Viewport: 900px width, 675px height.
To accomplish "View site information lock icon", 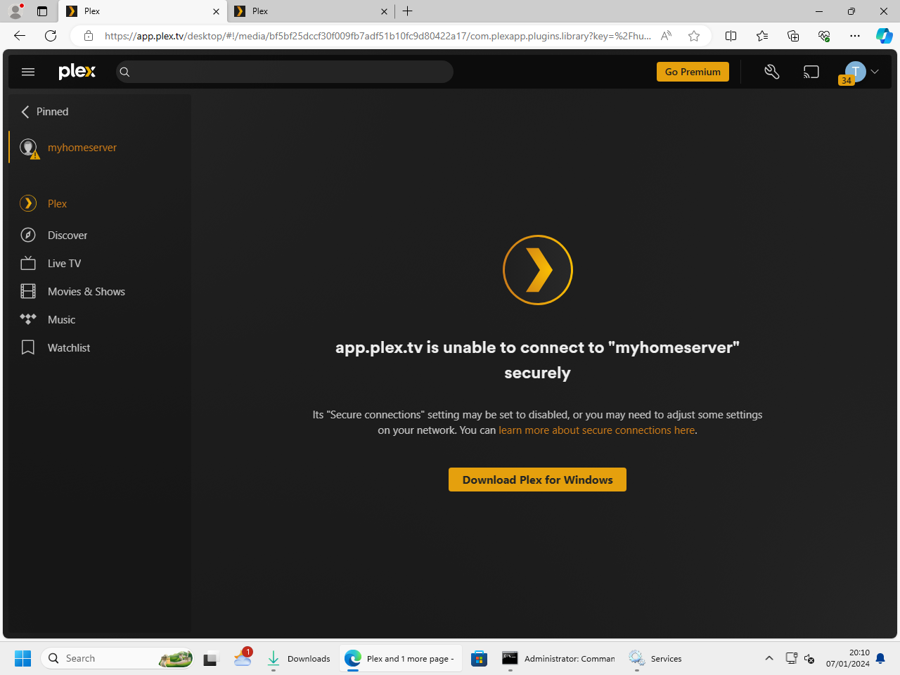I will [89, 36].
